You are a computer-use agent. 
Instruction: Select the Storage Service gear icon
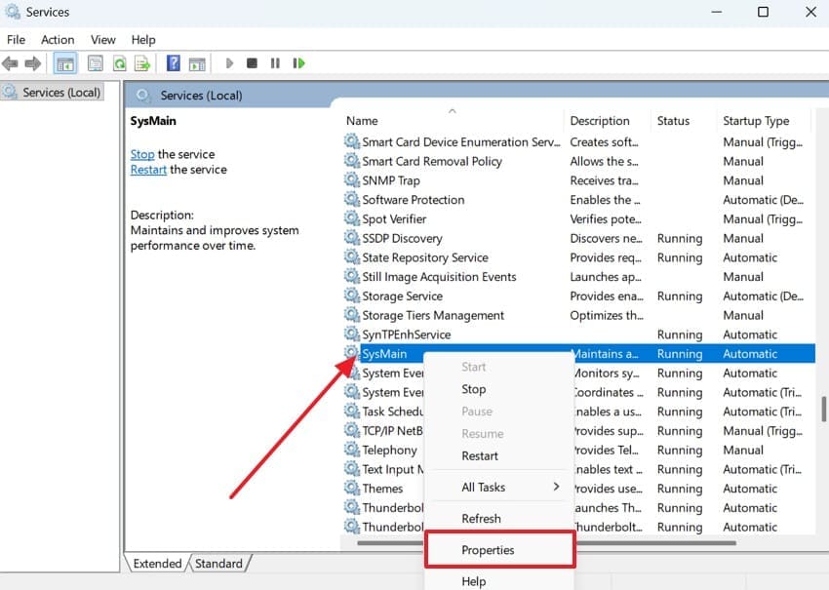[x=351, y=295]
